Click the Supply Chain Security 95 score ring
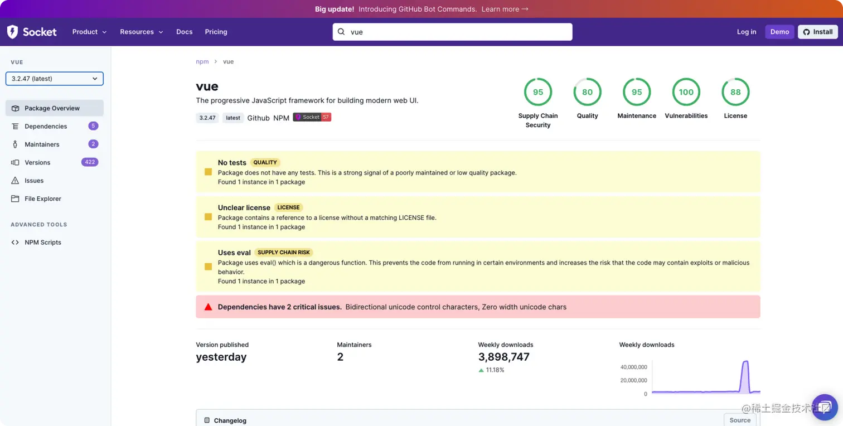843x426 pixels. click(538, 92)
